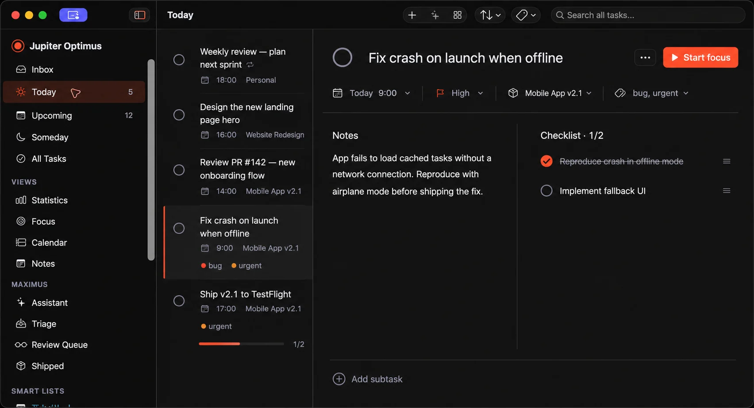754x408 pixels.
Task: Click the Review Queue glasses icon
Action: [21, 345]
